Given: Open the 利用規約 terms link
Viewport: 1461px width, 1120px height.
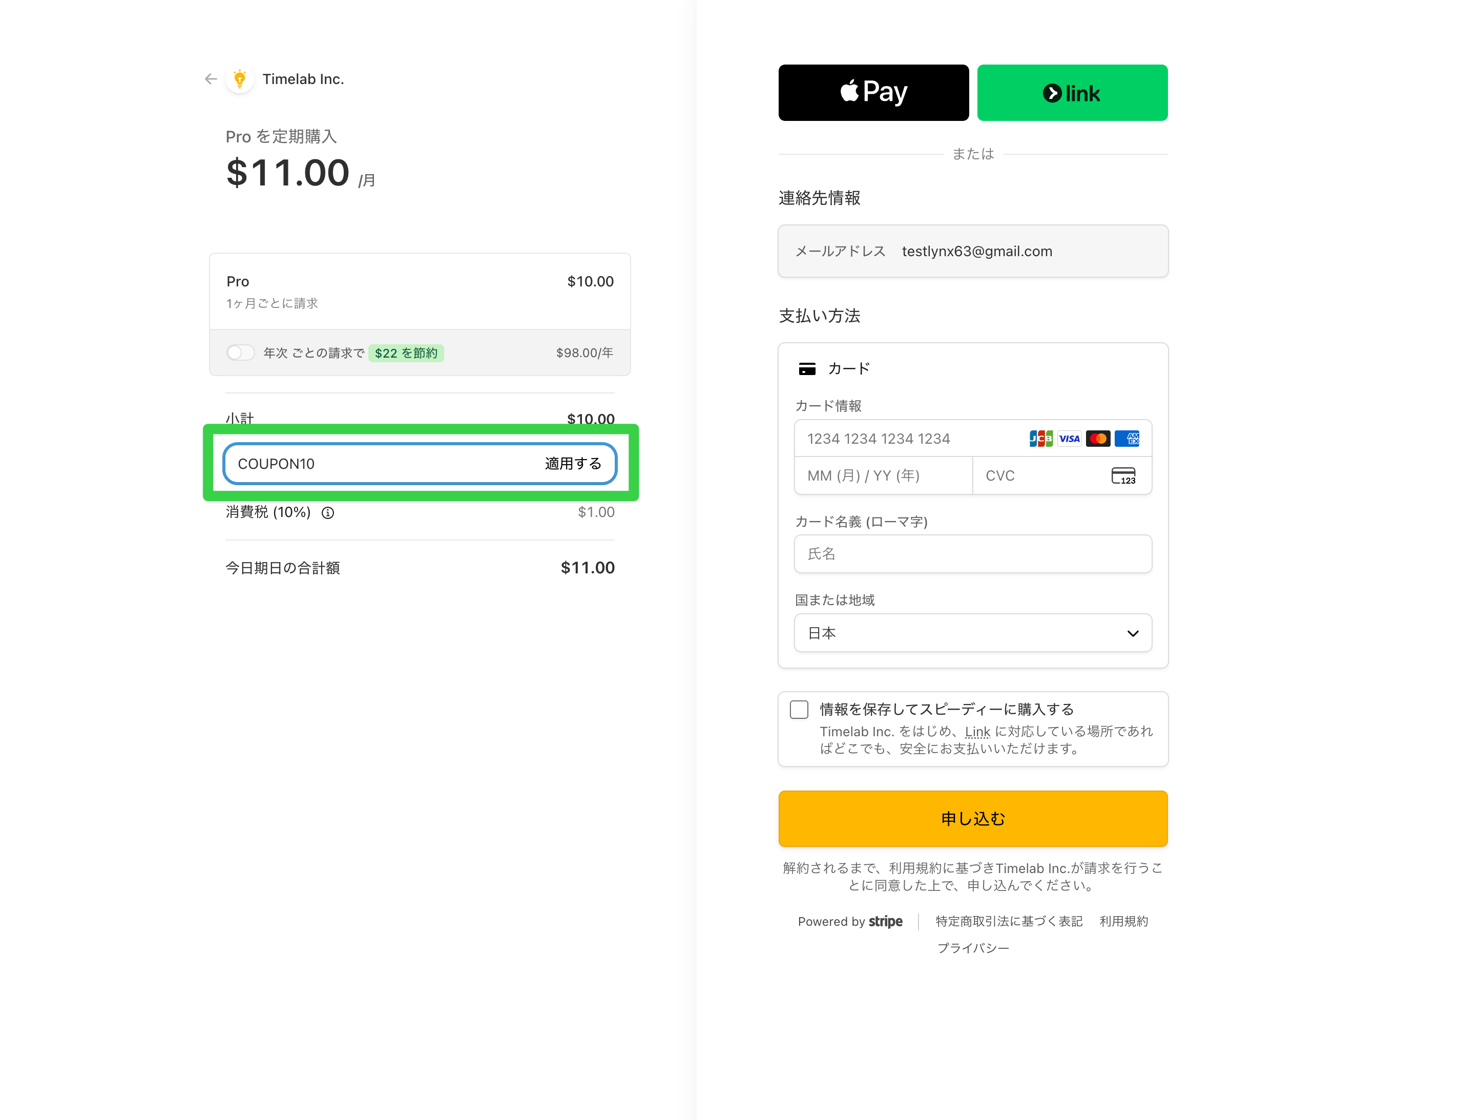Looking at the screenshot, I should click(x=1123, y=921).
